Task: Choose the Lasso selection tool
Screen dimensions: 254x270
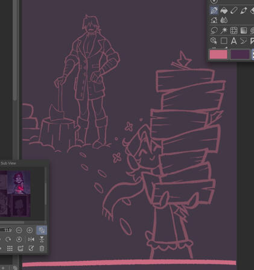Action: pos(214,31)
